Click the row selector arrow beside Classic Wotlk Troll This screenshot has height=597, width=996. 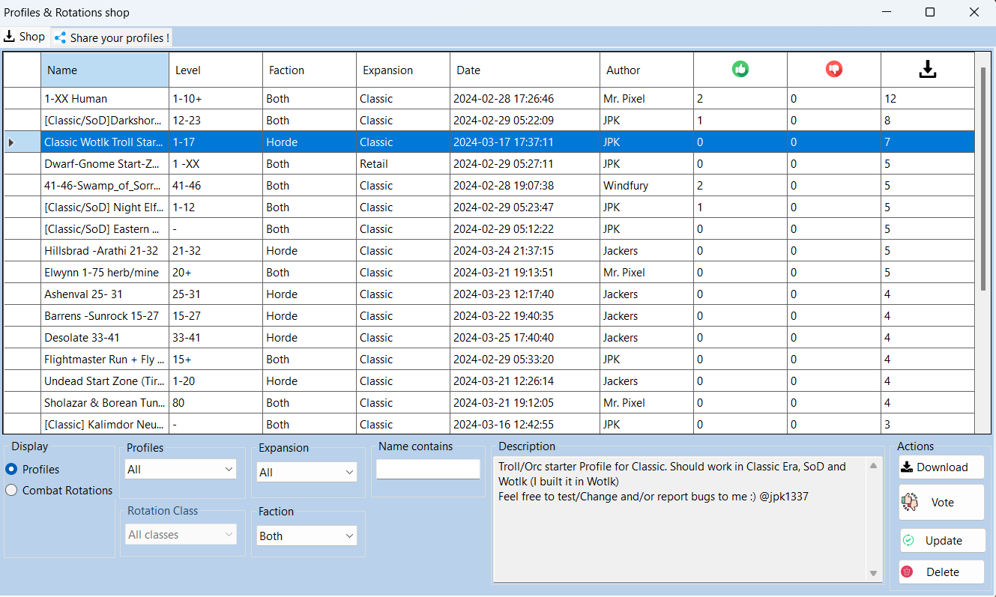[x=10, y=142]
